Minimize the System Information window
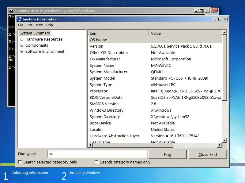 click(215, 19)
